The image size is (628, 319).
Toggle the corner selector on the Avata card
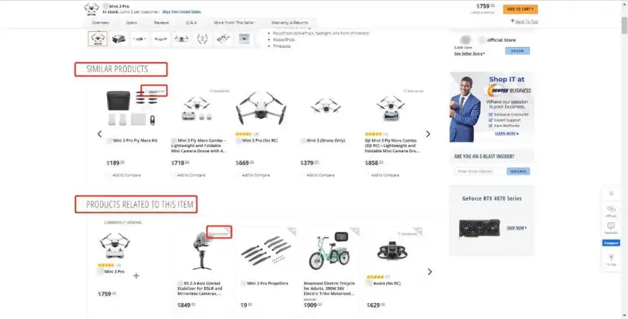[419, 231]
